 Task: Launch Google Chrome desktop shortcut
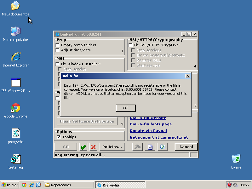(15, 111)
